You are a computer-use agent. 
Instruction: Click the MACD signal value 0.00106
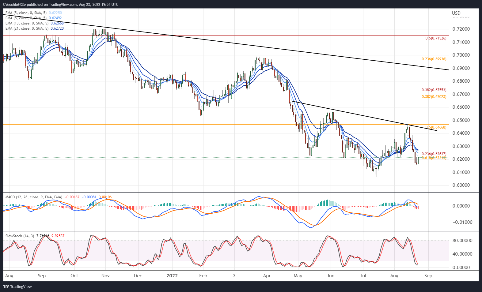(x=105, y=197)
